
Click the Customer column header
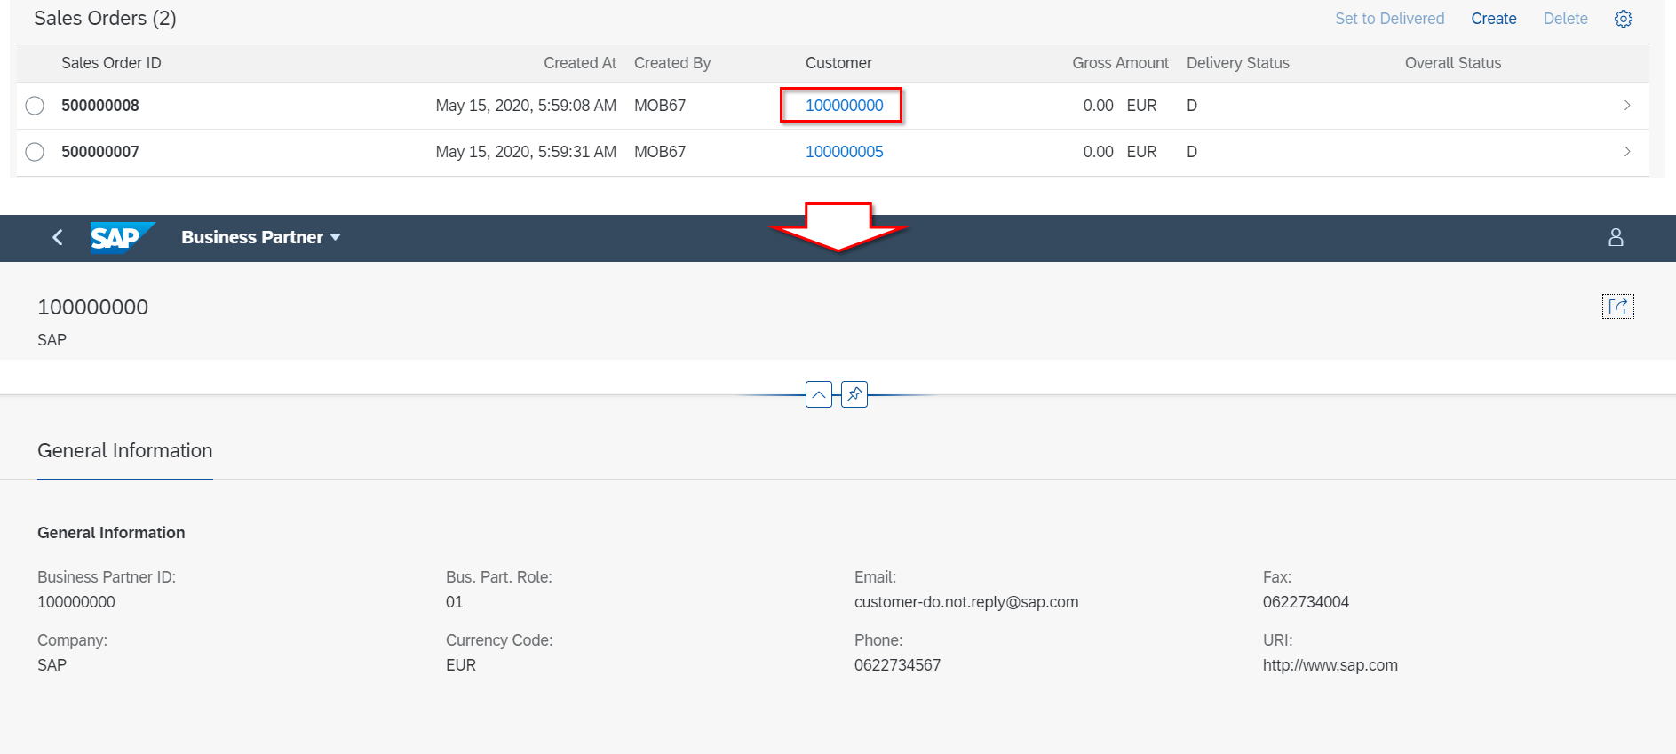[x=838, y=63]
